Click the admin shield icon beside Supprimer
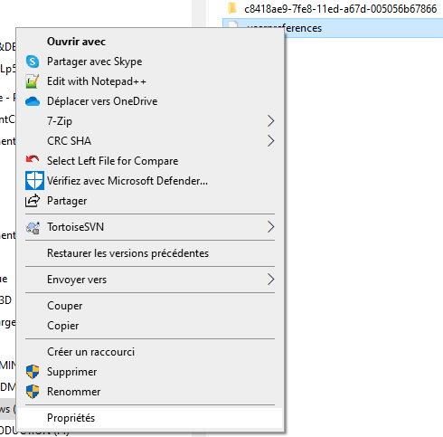Screen dimensions: 443x437 click(33, 372)
